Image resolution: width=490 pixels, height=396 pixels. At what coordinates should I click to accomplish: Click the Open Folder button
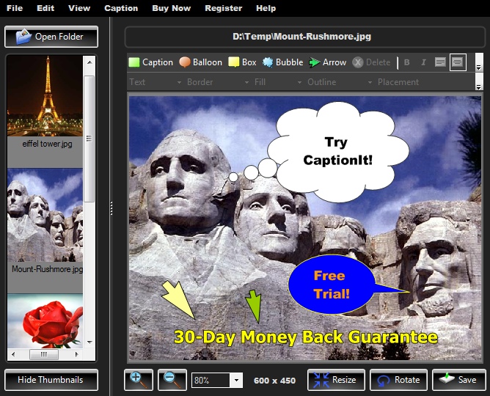coord(51,37)
